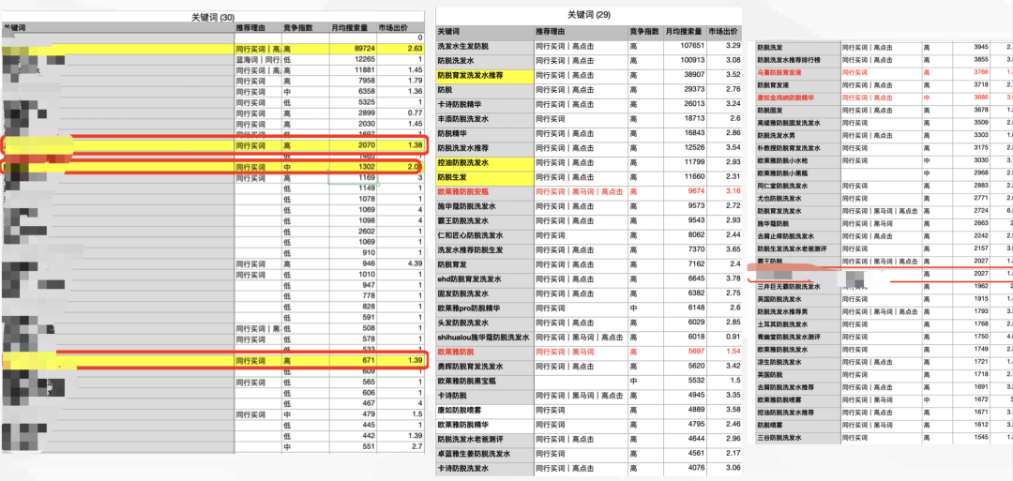This screenshot has height=481, width=1013.
Task: Select the highlighted value 1302 in left table
Action: coord(366,167)
